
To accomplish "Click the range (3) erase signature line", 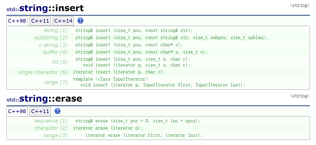I will tap(144, 135).
